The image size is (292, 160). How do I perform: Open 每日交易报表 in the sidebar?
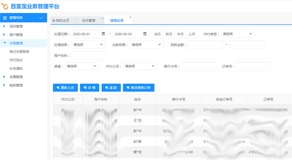19,52
